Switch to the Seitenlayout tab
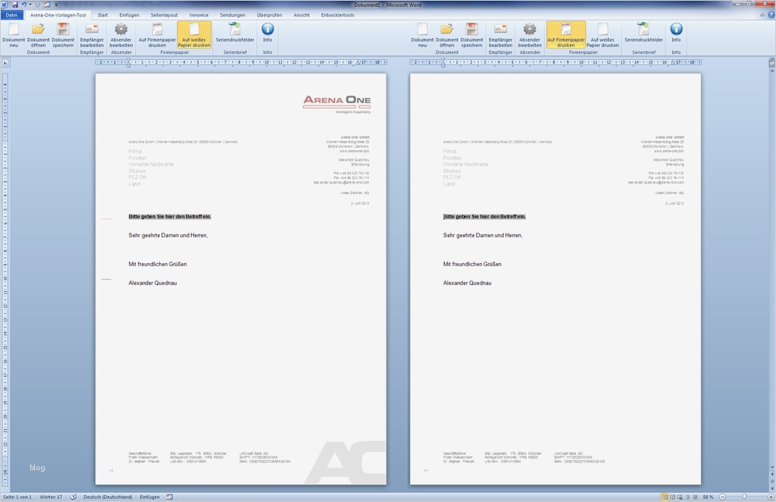The height and width of the screenshot is (502, 776). pyautogui.click(x=164, y=15)
